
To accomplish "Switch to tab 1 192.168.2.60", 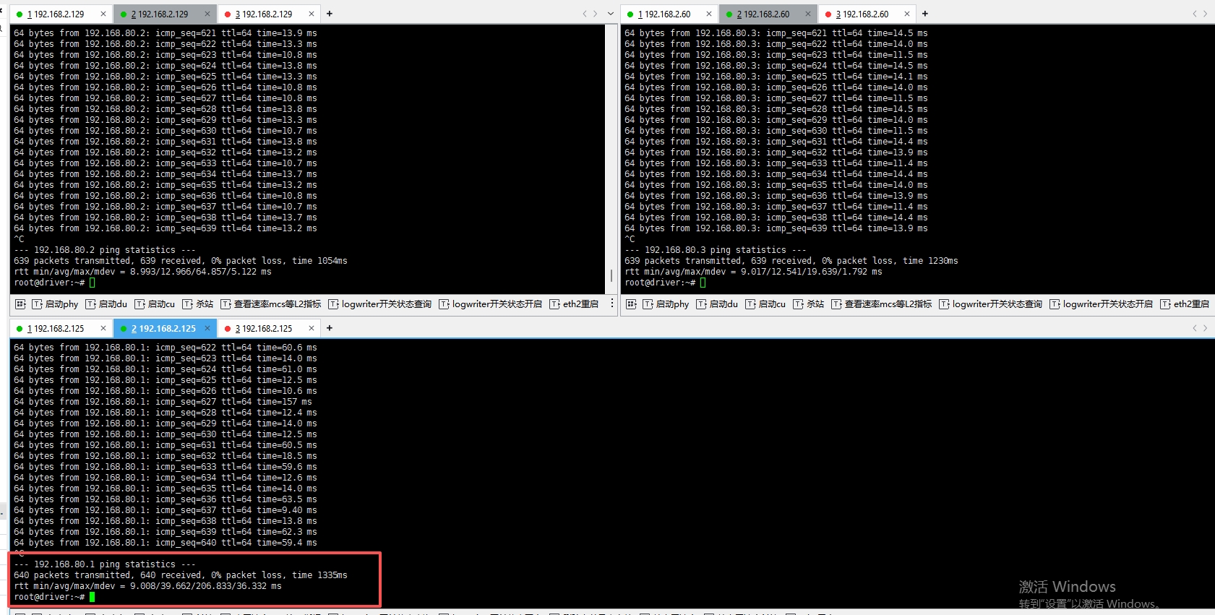I will coord(665,14).
